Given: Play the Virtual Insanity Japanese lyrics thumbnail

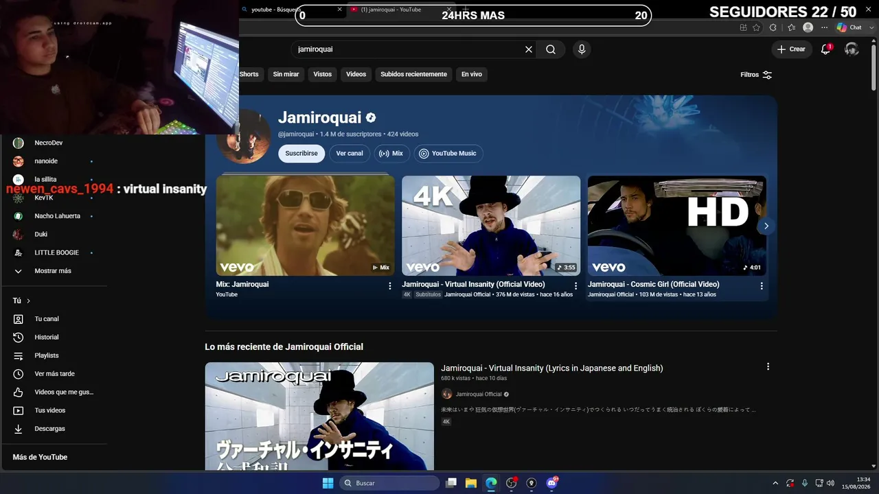Looking at the screenshot, I should click(319, 416).
